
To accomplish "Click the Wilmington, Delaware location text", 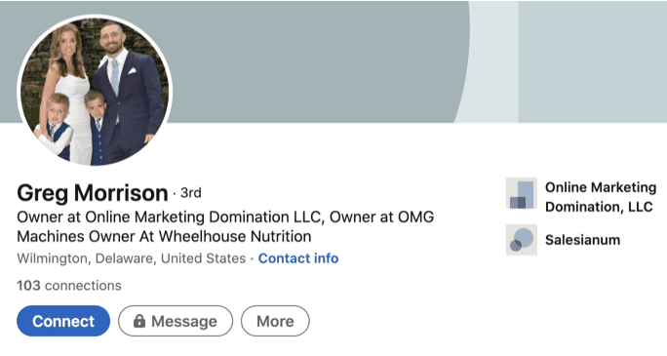I will pyautogui.click(x=131, y=258).
